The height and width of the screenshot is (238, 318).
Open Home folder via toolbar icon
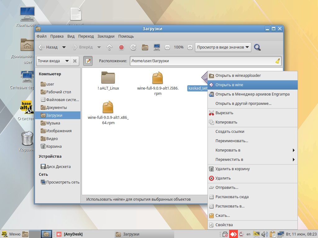point(145,47)
